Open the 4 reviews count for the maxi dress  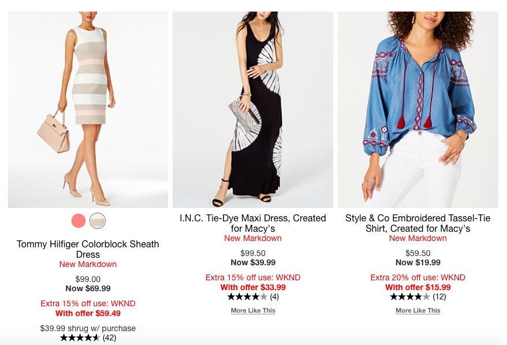[x=274, y=296]
